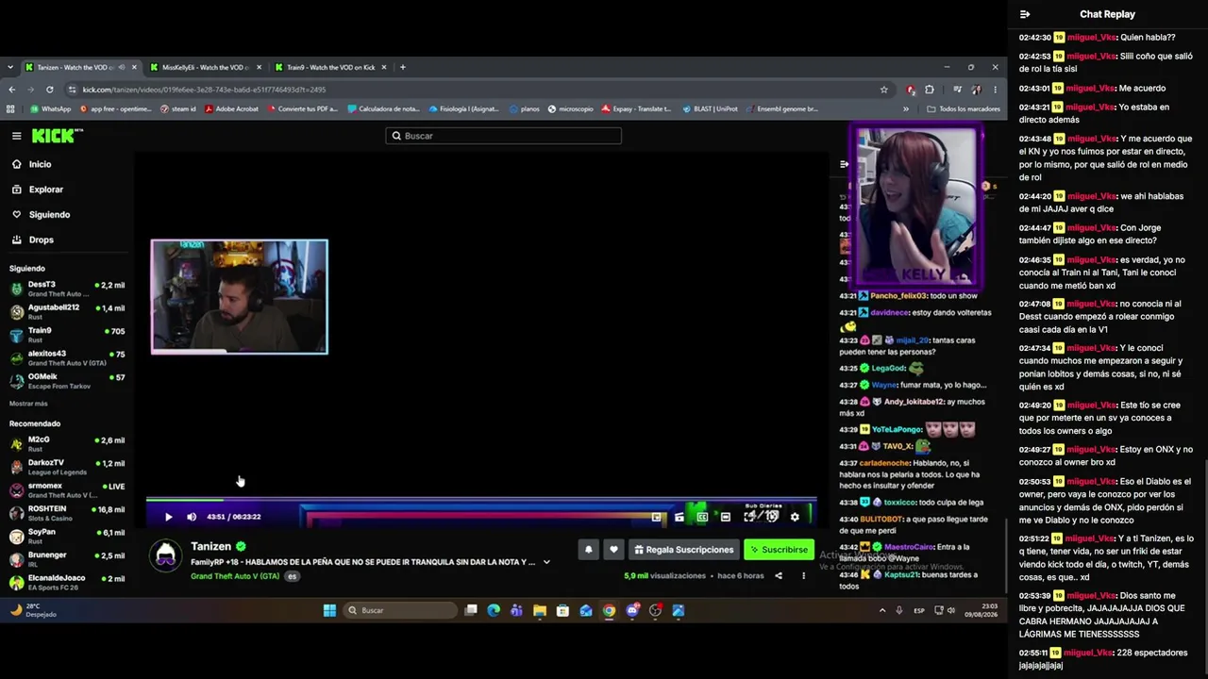Open weather widget 28°C Despejado
Screen dimensions: 1208x679
click(x=34, y=610)
